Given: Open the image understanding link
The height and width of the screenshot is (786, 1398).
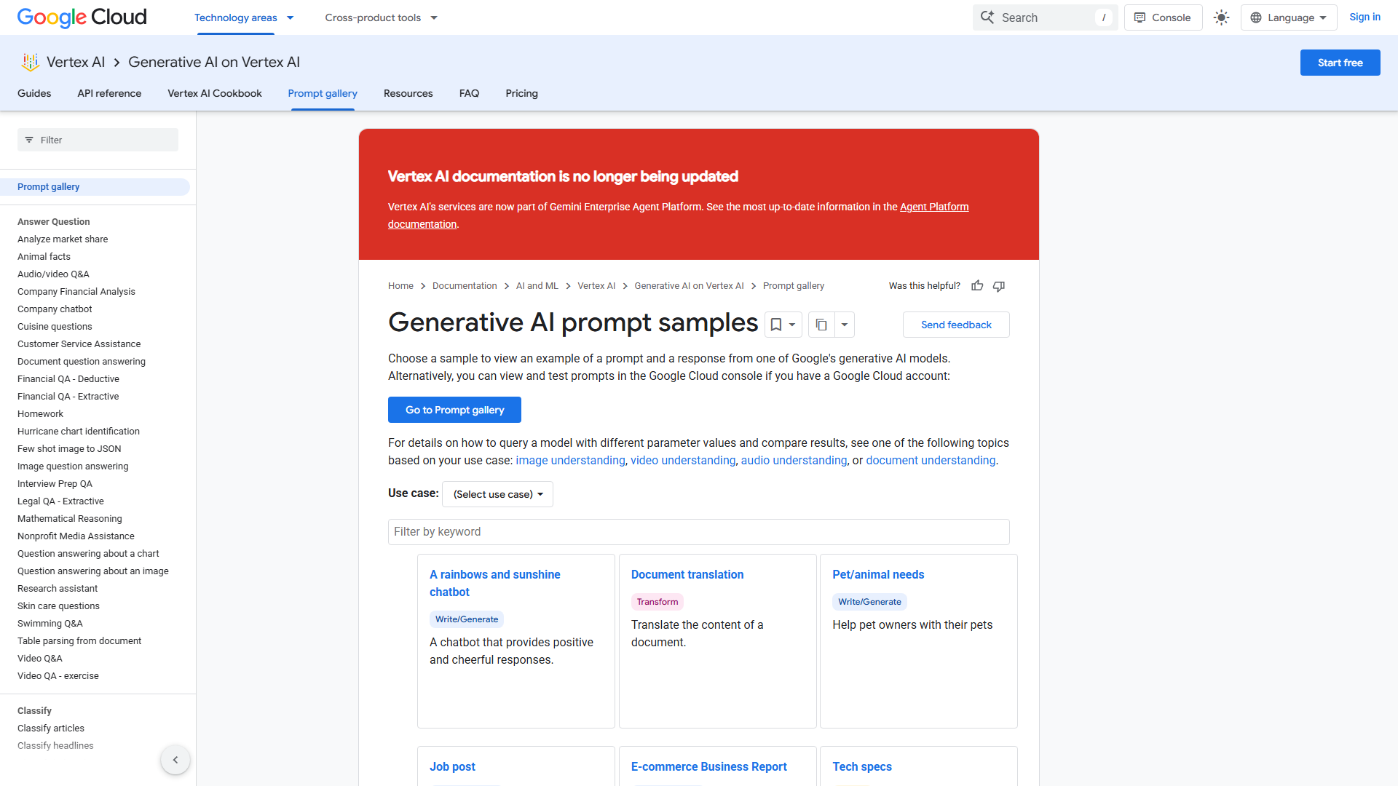Looking at the screenshot, I should click(x=570, y=461).
